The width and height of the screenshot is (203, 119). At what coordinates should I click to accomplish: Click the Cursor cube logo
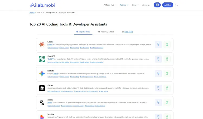[42, 88]
